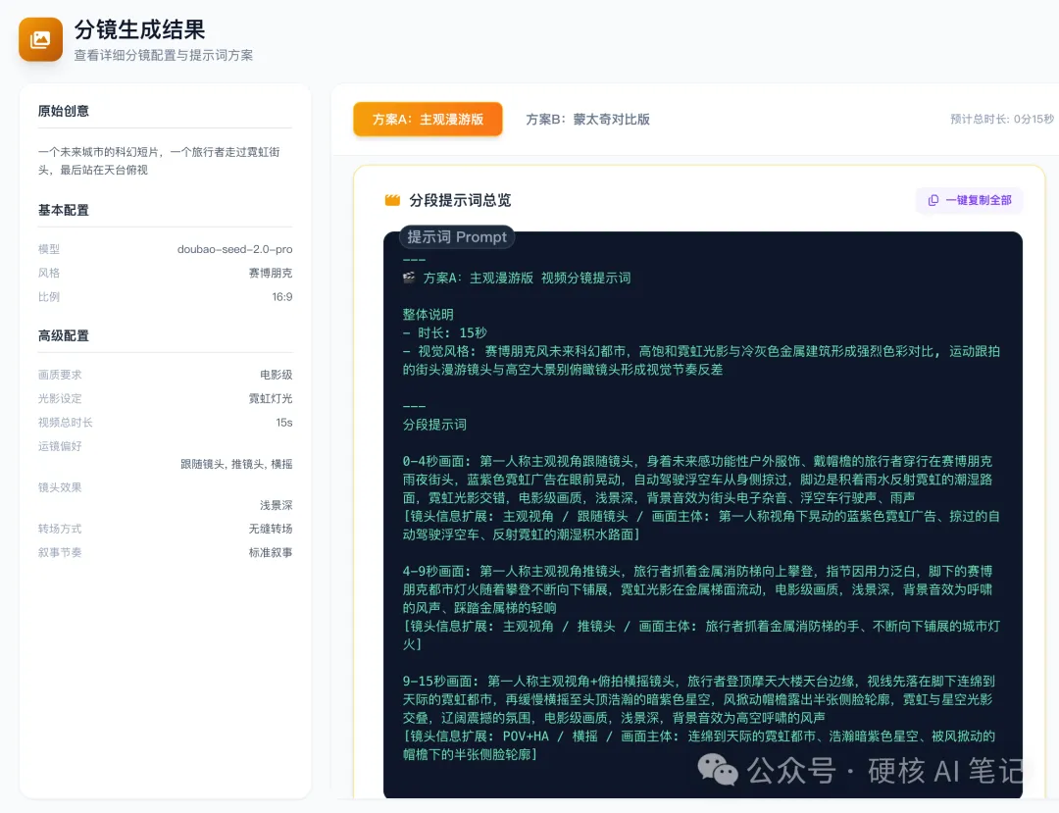Click the 风格 label showing 赛博朋克
The image size is (1059, 813).
48,273
